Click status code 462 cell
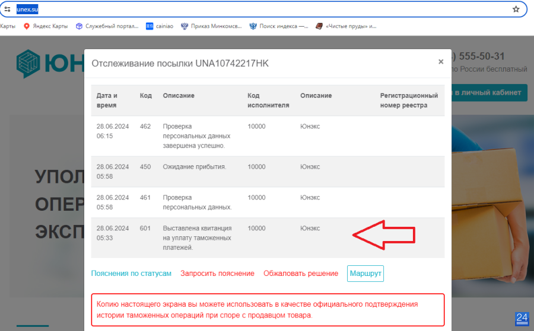534x331 pixels. (145, 126)
